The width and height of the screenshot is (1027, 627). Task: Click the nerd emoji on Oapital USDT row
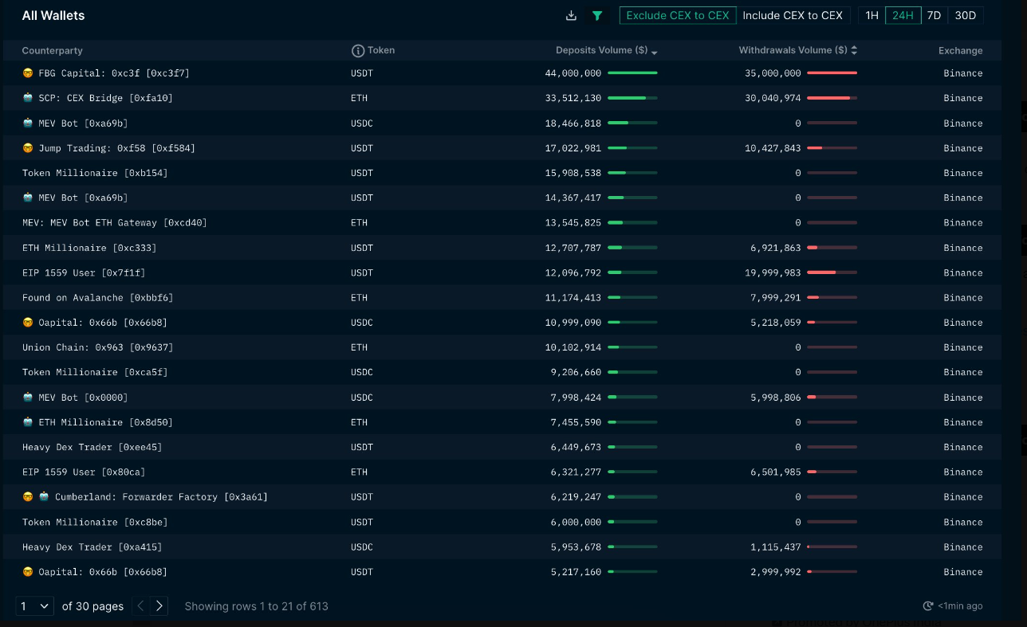[28, 572]
